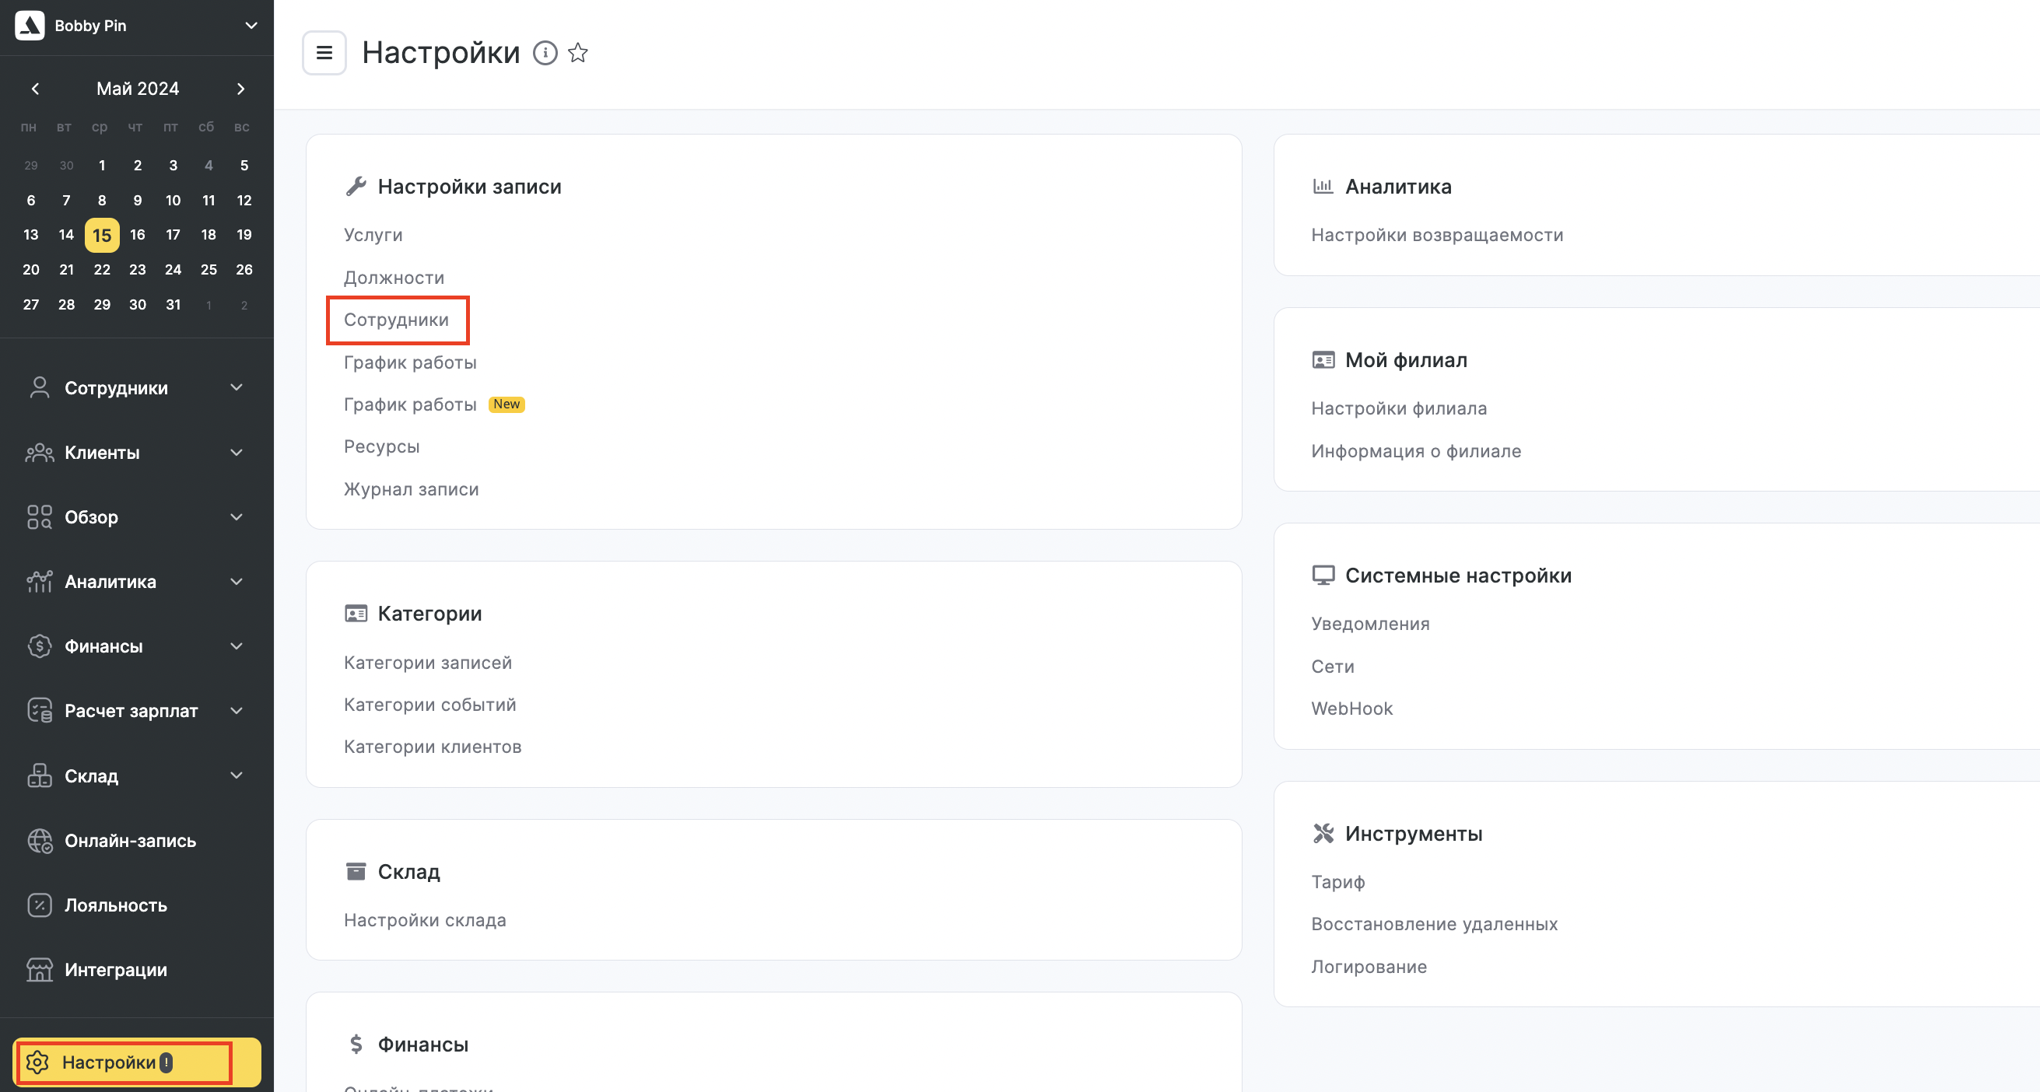Click info icon next to Настройки title
Image resolution: width=2040 pixels, height=1092 pixels.
[544, 53]
